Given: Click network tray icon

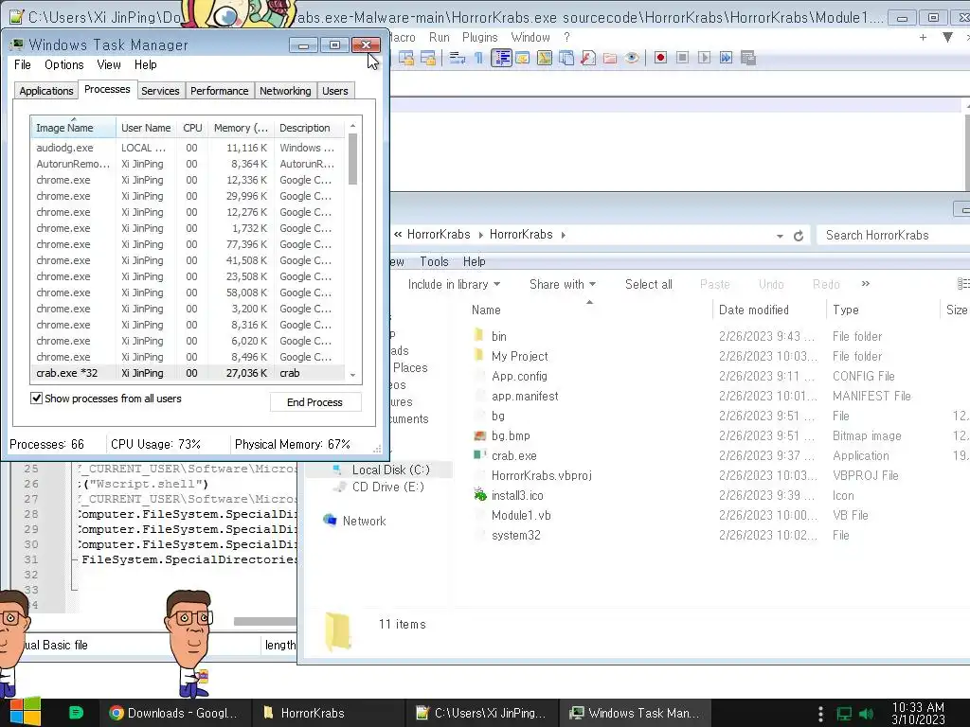Looking at the screenshot, I should point(844,714).
